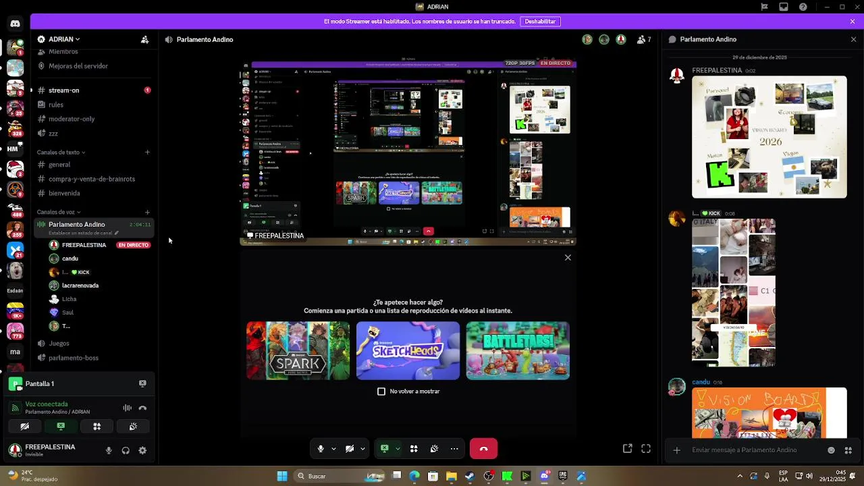This screenshot has width=864, height=486.
Task: Open compra-y-venta-de-brainrots channel
Action: (94, 179)
